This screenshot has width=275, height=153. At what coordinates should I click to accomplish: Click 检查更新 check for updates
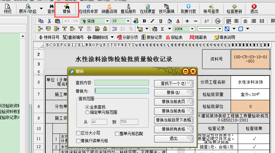click(234, 9)
